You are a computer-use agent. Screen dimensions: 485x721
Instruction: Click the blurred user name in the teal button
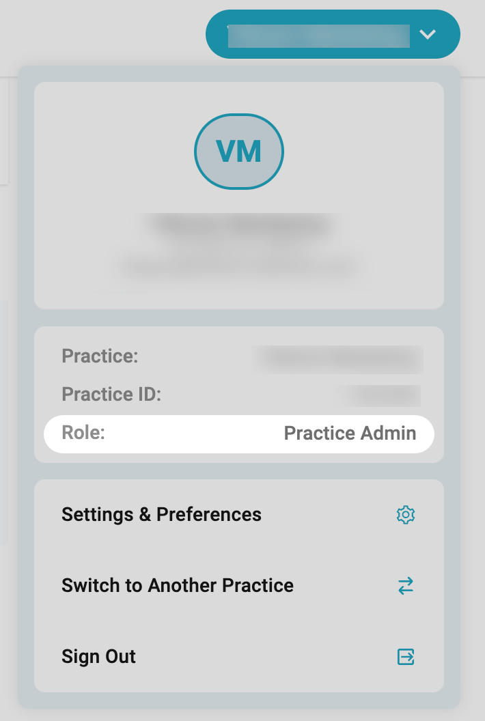pos(318,36)
